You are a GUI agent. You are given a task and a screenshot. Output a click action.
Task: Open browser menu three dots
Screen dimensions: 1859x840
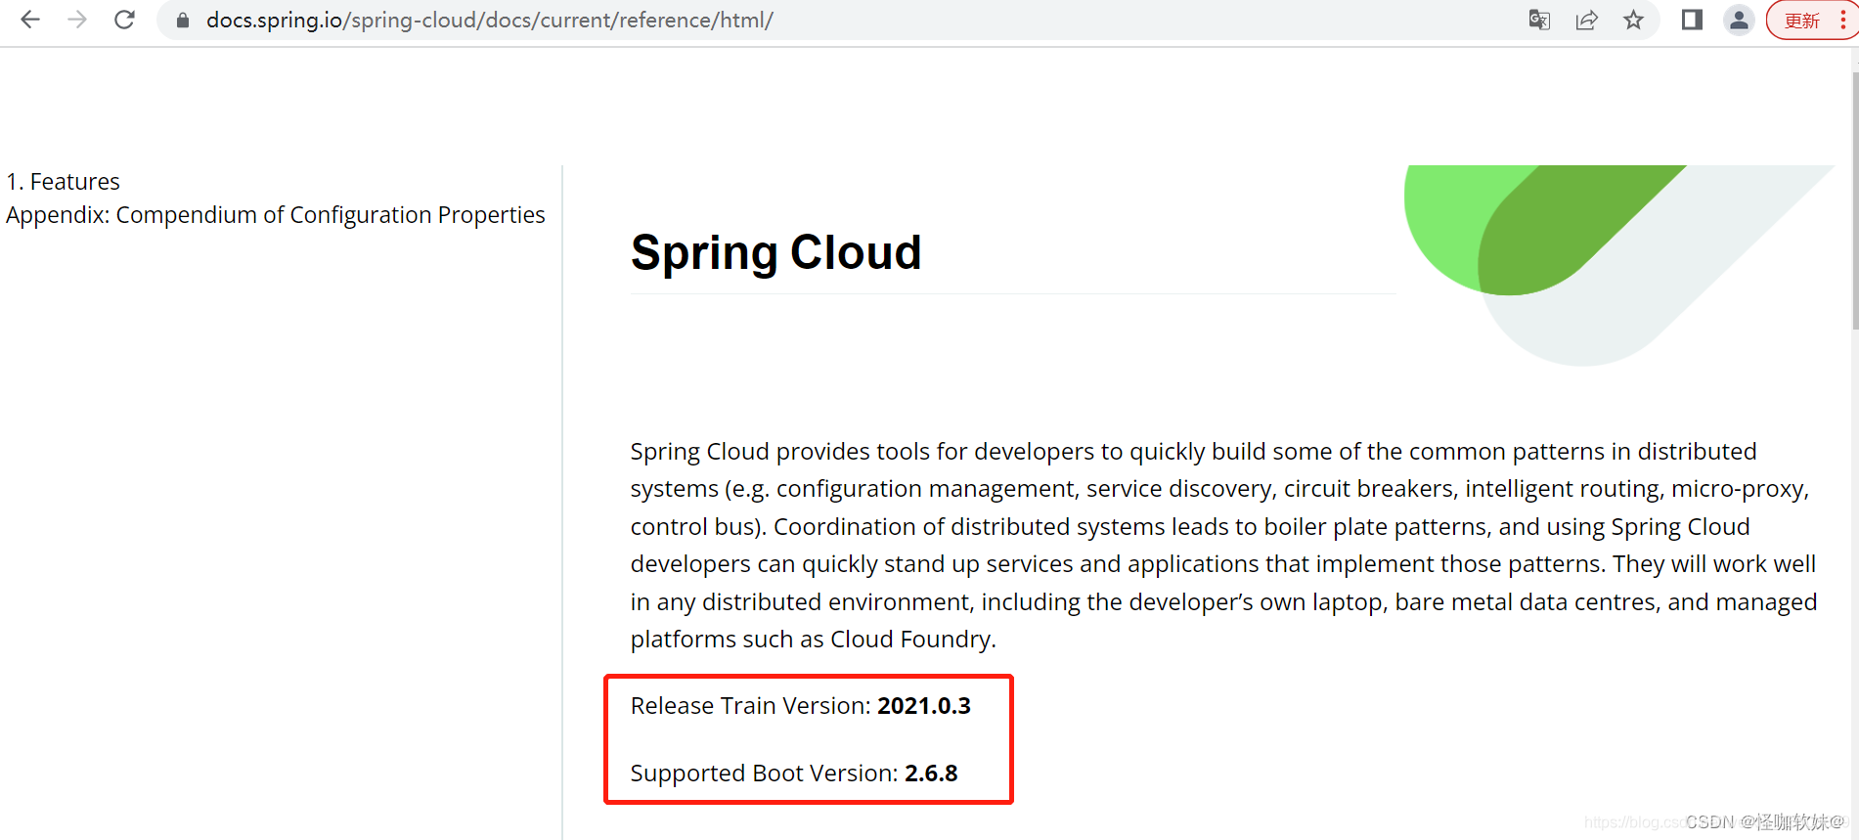click(1842, 21)
